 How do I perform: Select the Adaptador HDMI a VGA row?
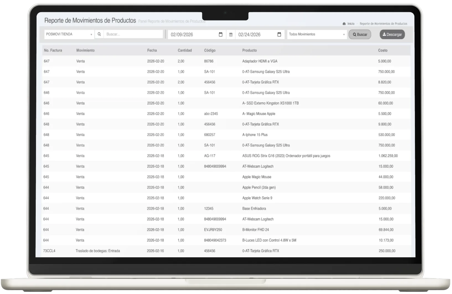259,61
